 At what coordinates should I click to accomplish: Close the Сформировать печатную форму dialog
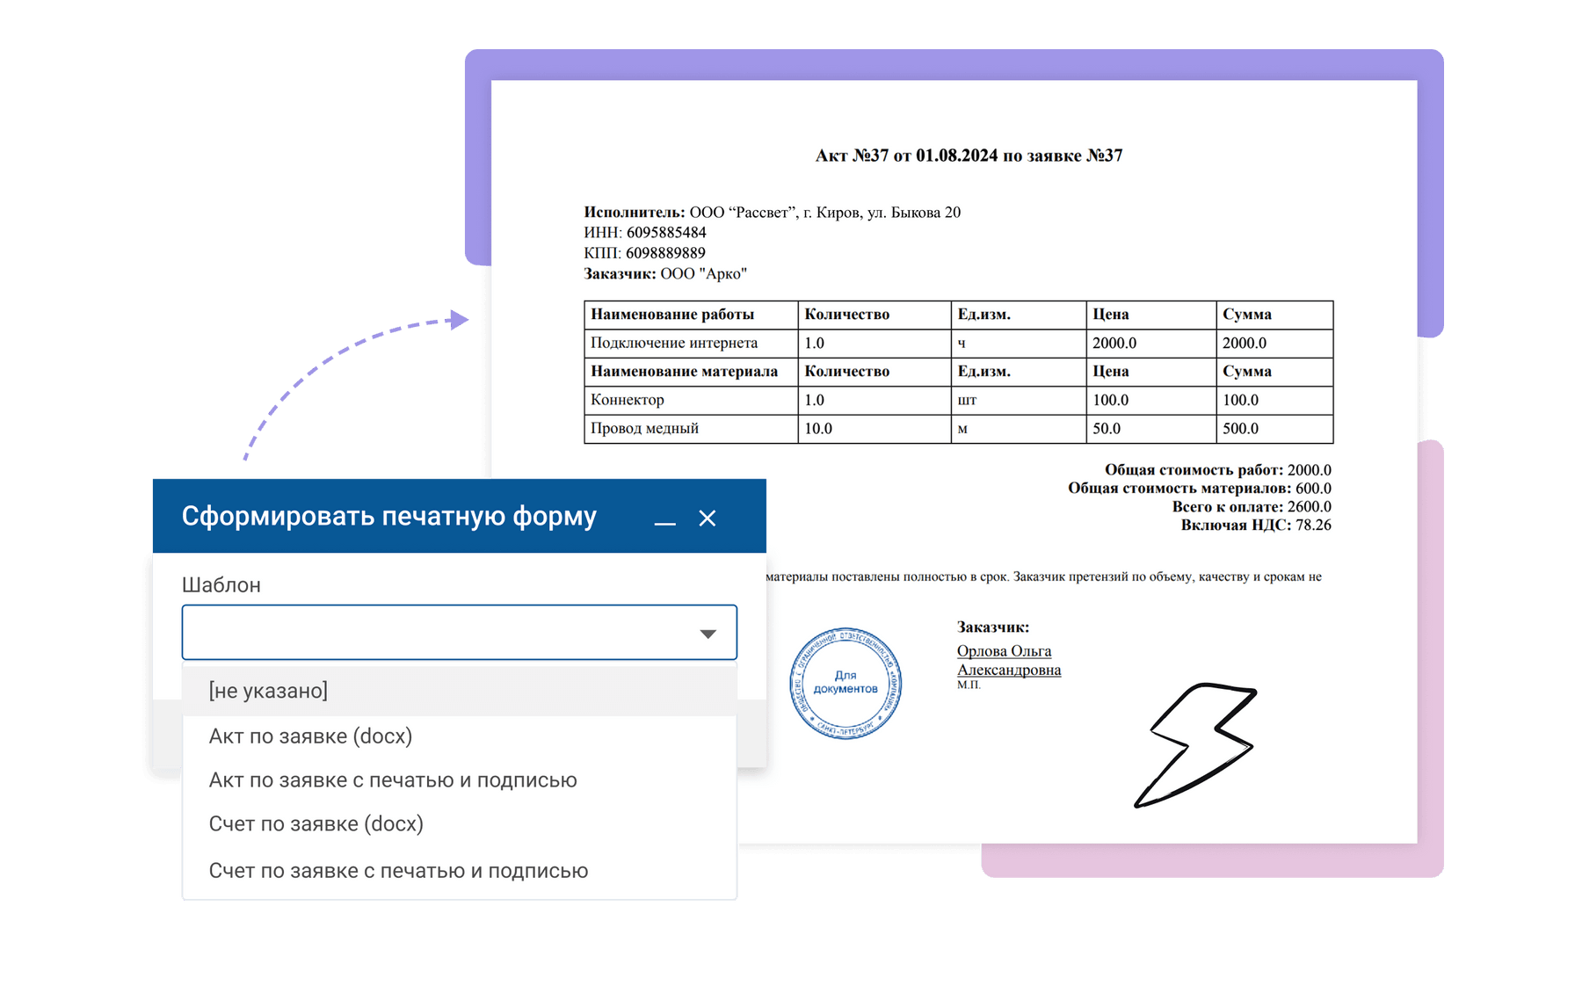(708, 518)
